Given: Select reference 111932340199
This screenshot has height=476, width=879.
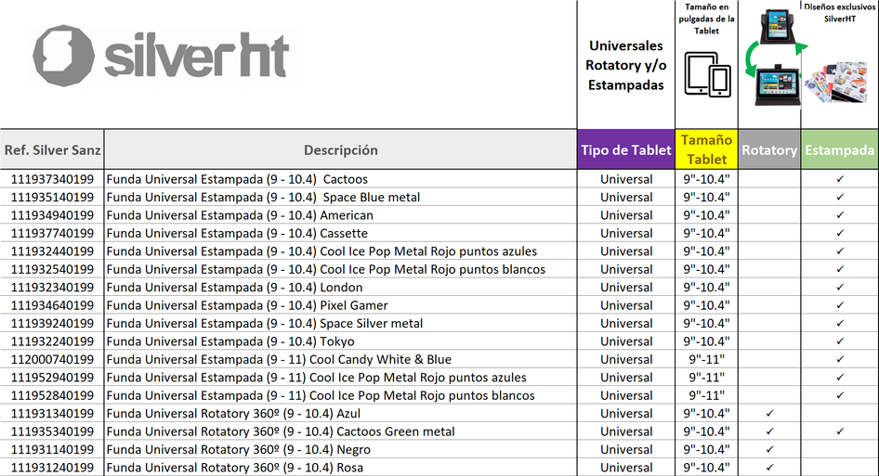Looking at the screenshot, I should click(x=52, y=288).
